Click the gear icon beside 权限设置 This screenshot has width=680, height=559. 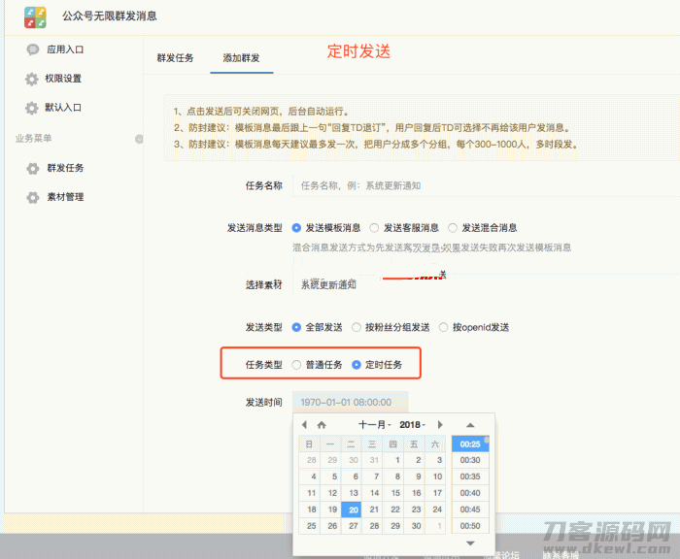[32, 79]
